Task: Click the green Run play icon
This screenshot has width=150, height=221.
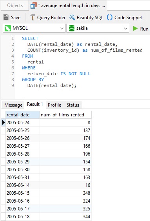Action: click(136, 29)
